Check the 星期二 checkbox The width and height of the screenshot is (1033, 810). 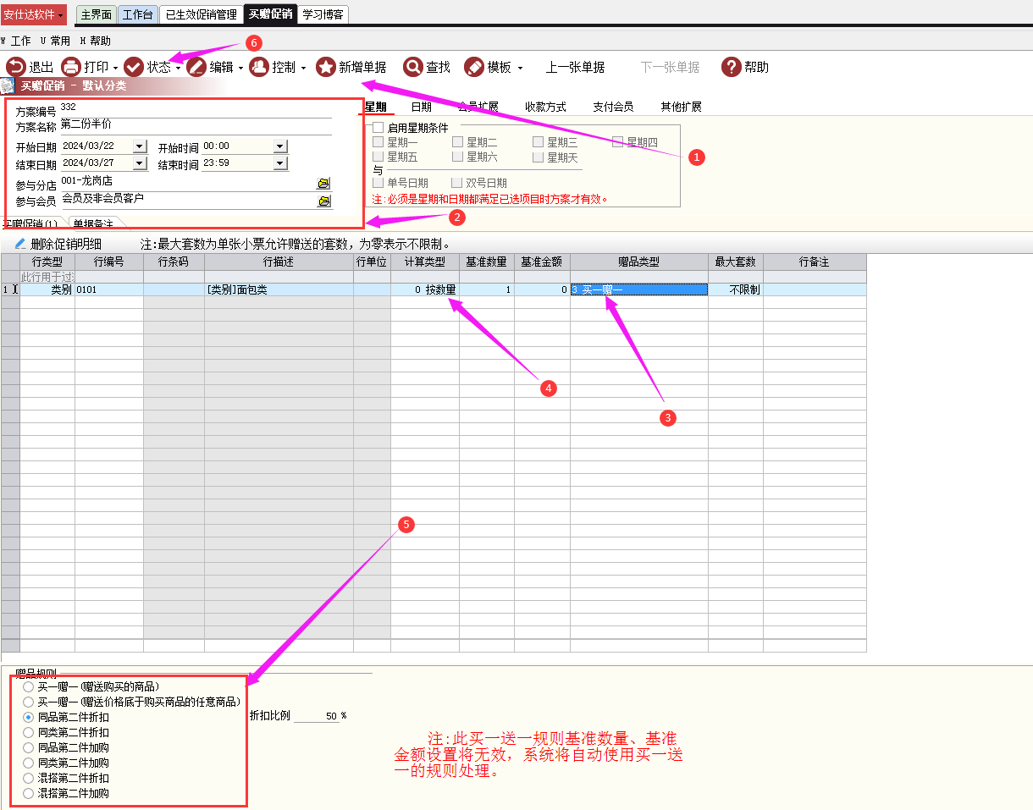(457, 142)
